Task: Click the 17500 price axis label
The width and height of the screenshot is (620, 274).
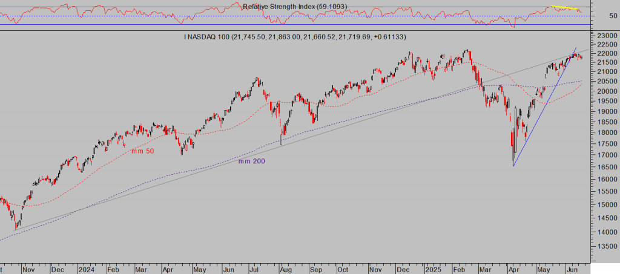Action: [x=607, y=144]
